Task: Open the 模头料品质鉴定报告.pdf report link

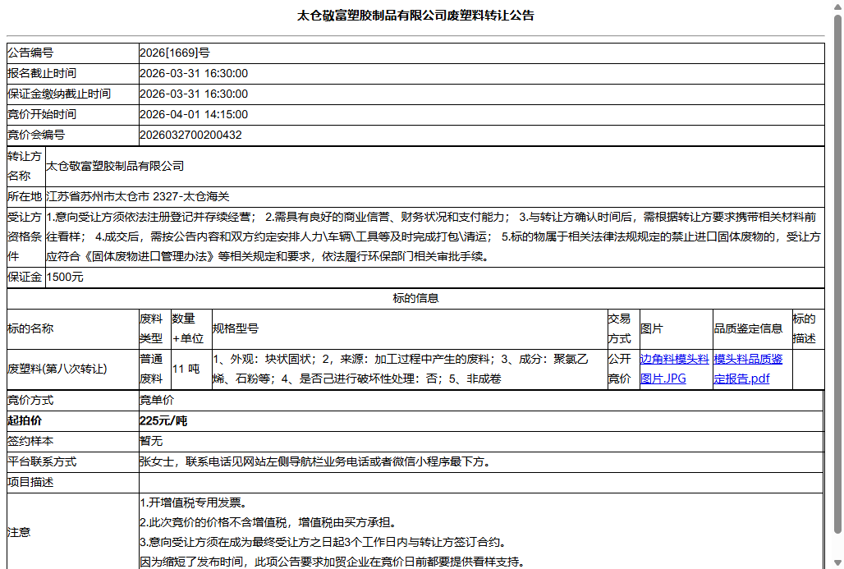Action: pyautogui.click(x=745, y=368)
